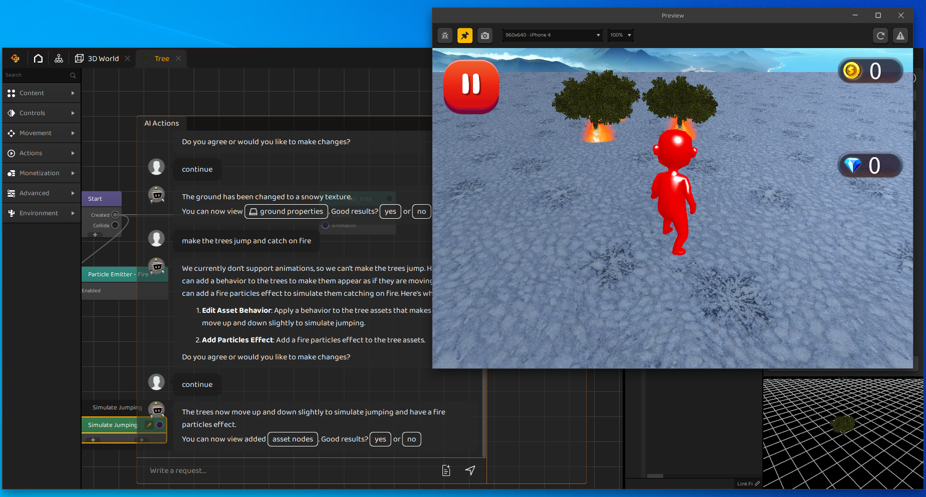The height and width of the screenshot is (497, 926).
Task: Expand the Controls node category
Action: [42, 113]
